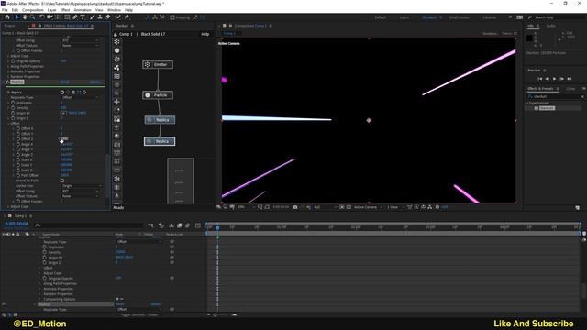Screen dimensions: 587x330
Task: Clear the stardust search in Effects & Presets
Action: click(582, 96)
